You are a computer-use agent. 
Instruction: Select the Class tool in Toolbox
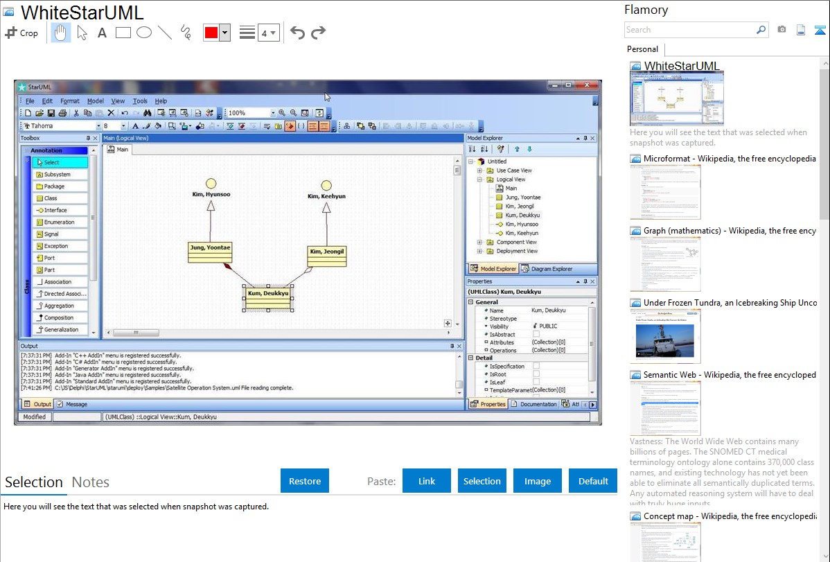pos(60,198)
